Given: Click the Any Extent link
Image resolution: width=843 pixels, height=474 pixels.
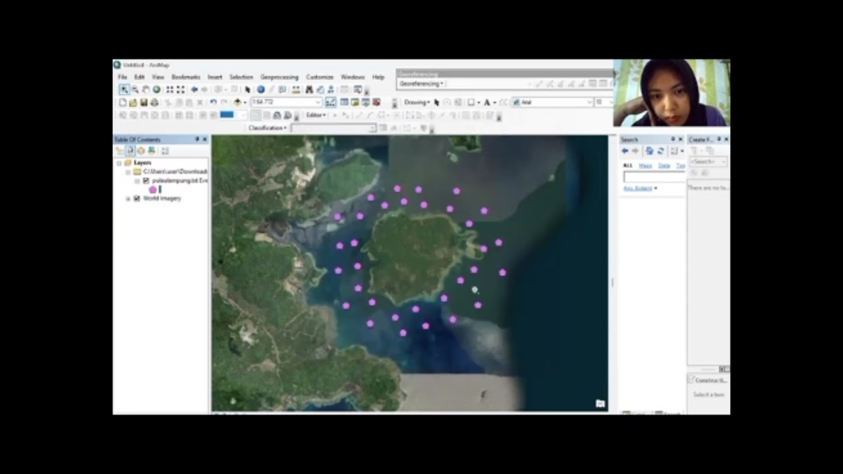Looking at the screenshot, I should coord(638,188).
